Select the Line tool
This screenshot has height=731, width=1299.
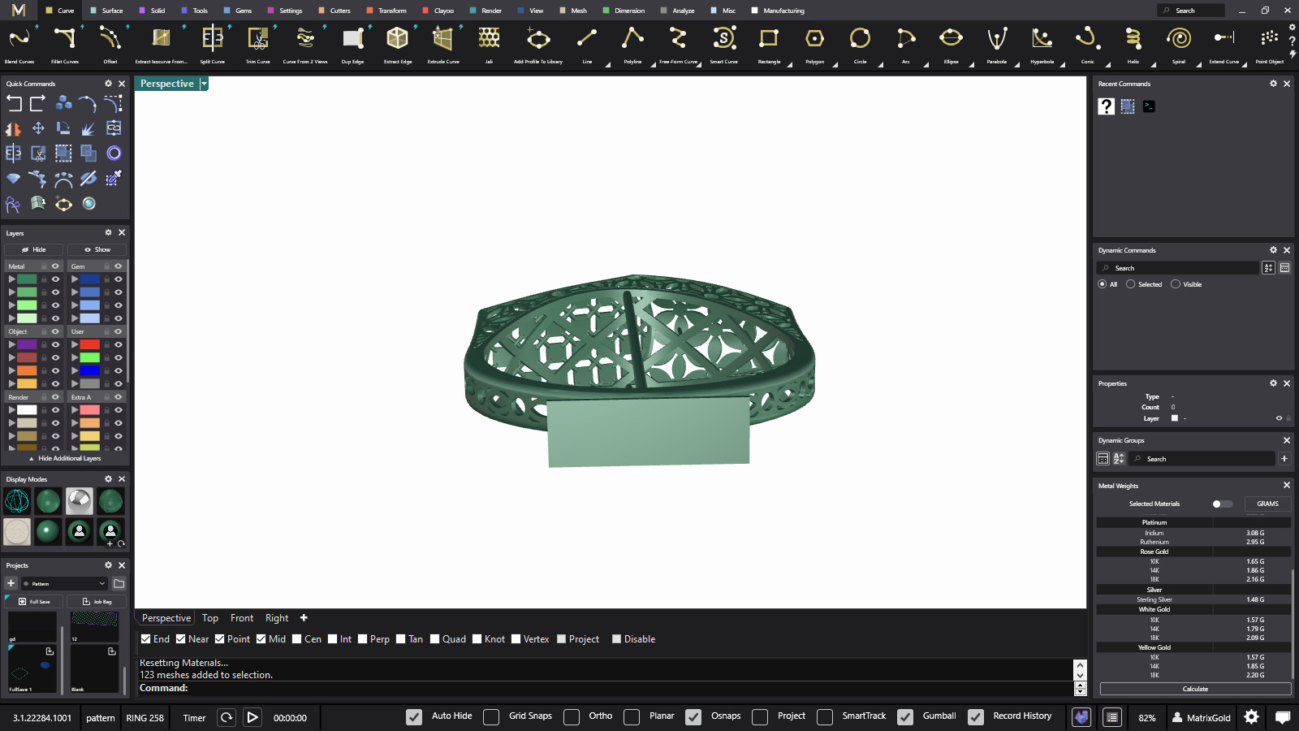pos(587,43)
